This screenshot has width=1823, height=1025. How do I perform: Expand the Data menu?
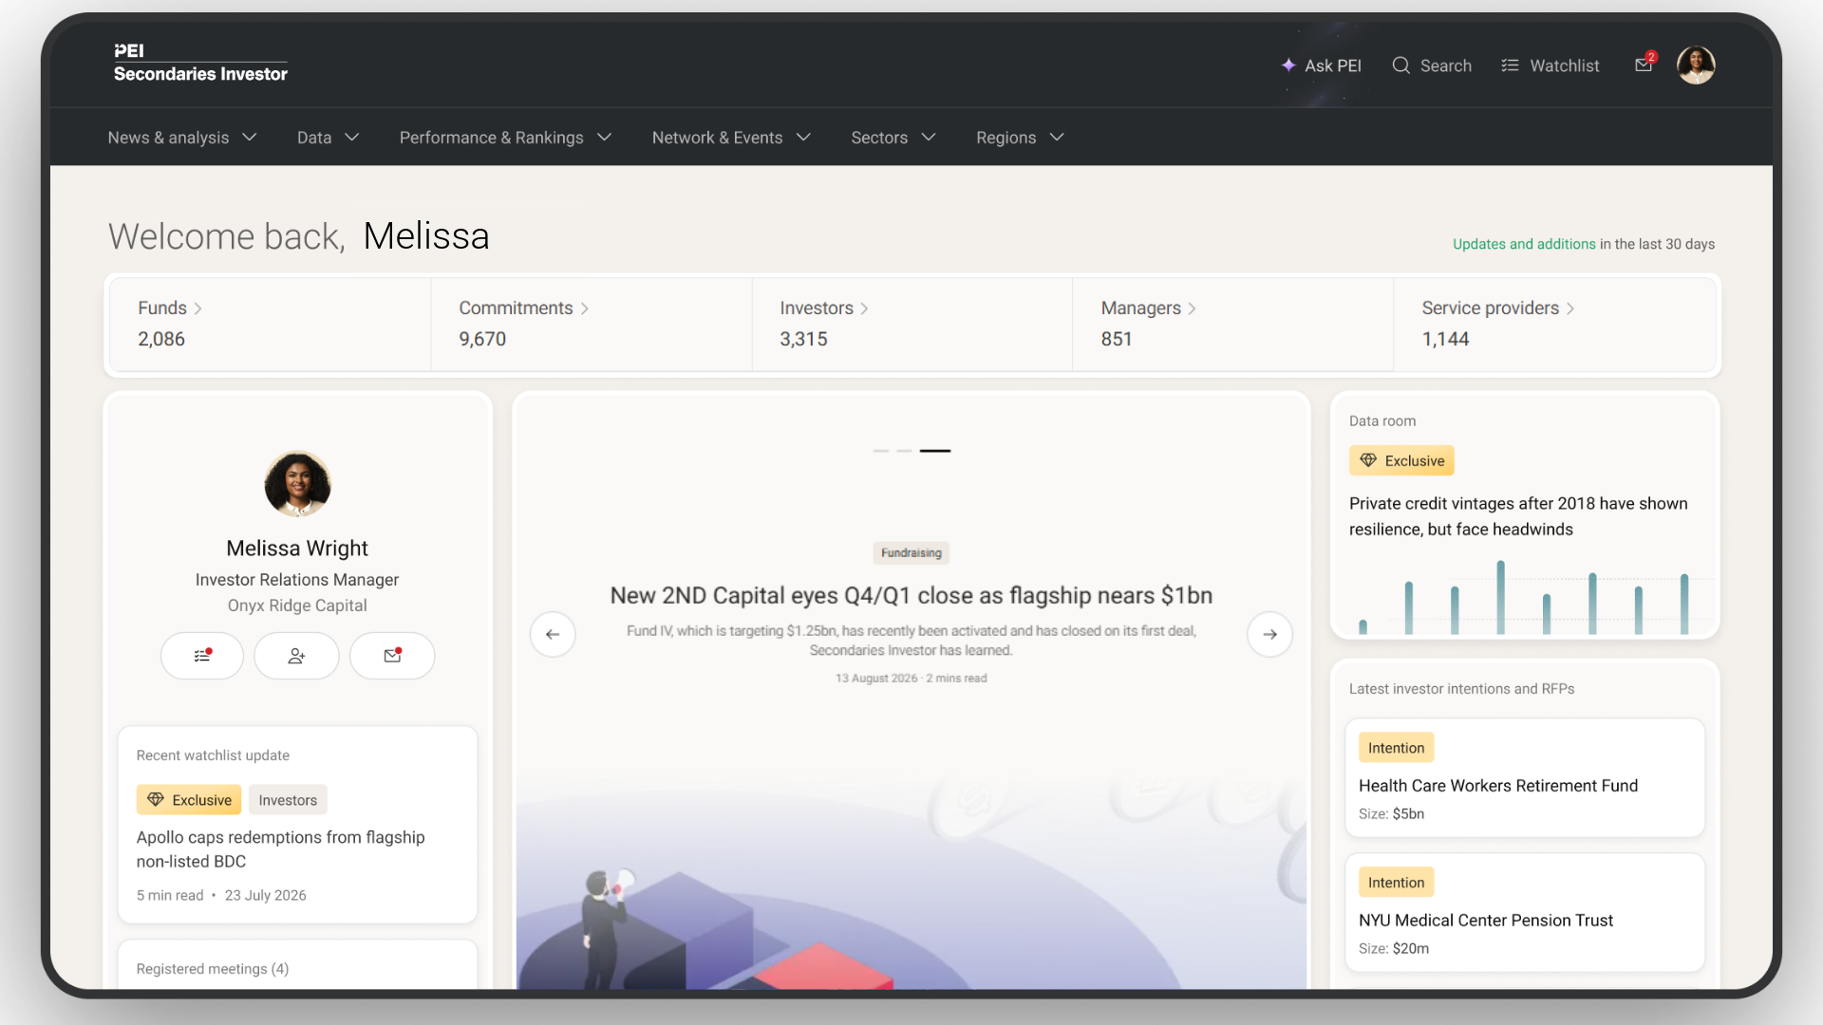point(329,138)
